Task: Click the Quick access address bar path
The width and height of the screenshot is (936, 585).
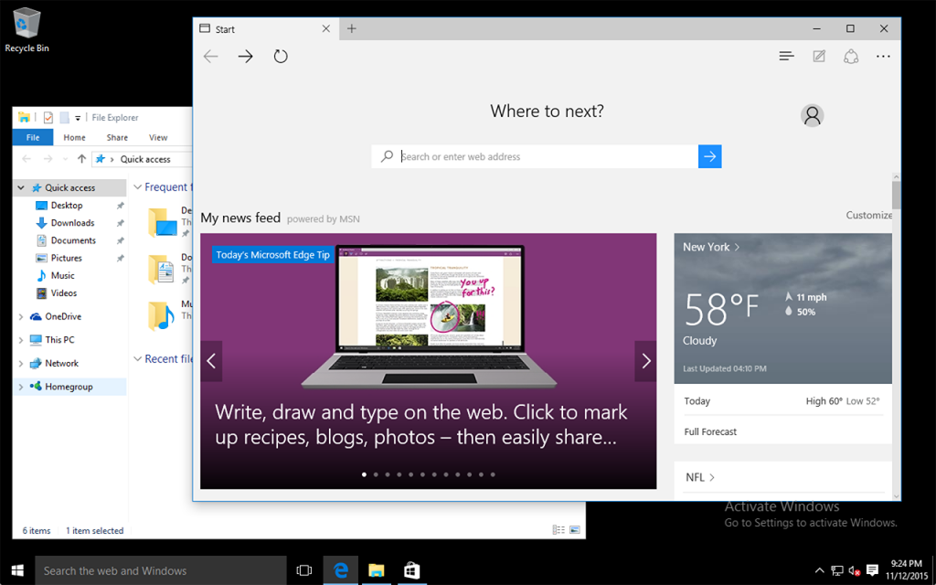Action: (145, 159)
